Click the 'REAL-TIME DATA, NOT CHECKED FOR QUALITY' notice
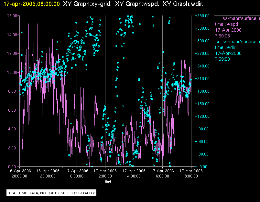This screenshot has height=202, width=260. pyautogui.click(x=51, y=193)
